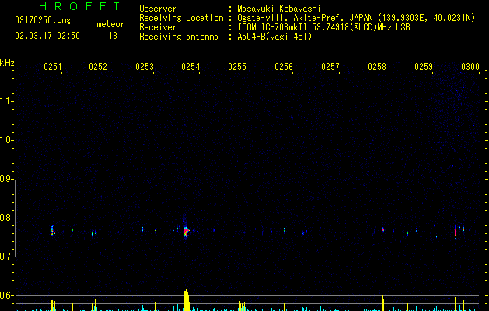Click the 0258 time marker
489x311 pixels.
377,67
